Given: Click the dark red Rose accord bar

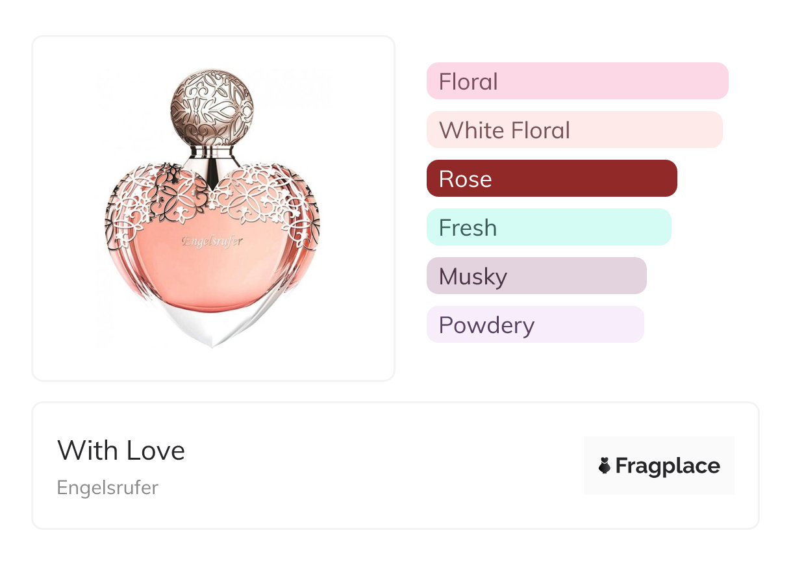Looking at the screenshot, I should (551, 179).
